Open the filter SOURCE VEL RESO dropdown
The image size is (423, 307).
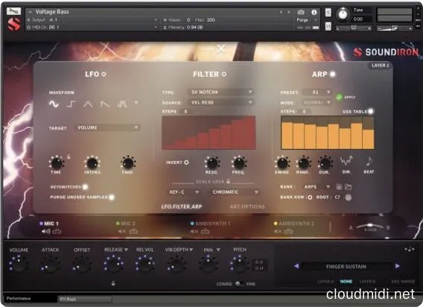coord(220,103)
